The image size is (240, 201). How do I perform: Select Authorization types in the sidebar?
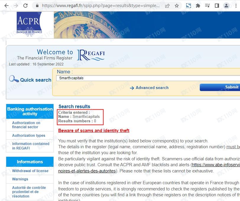29,136
